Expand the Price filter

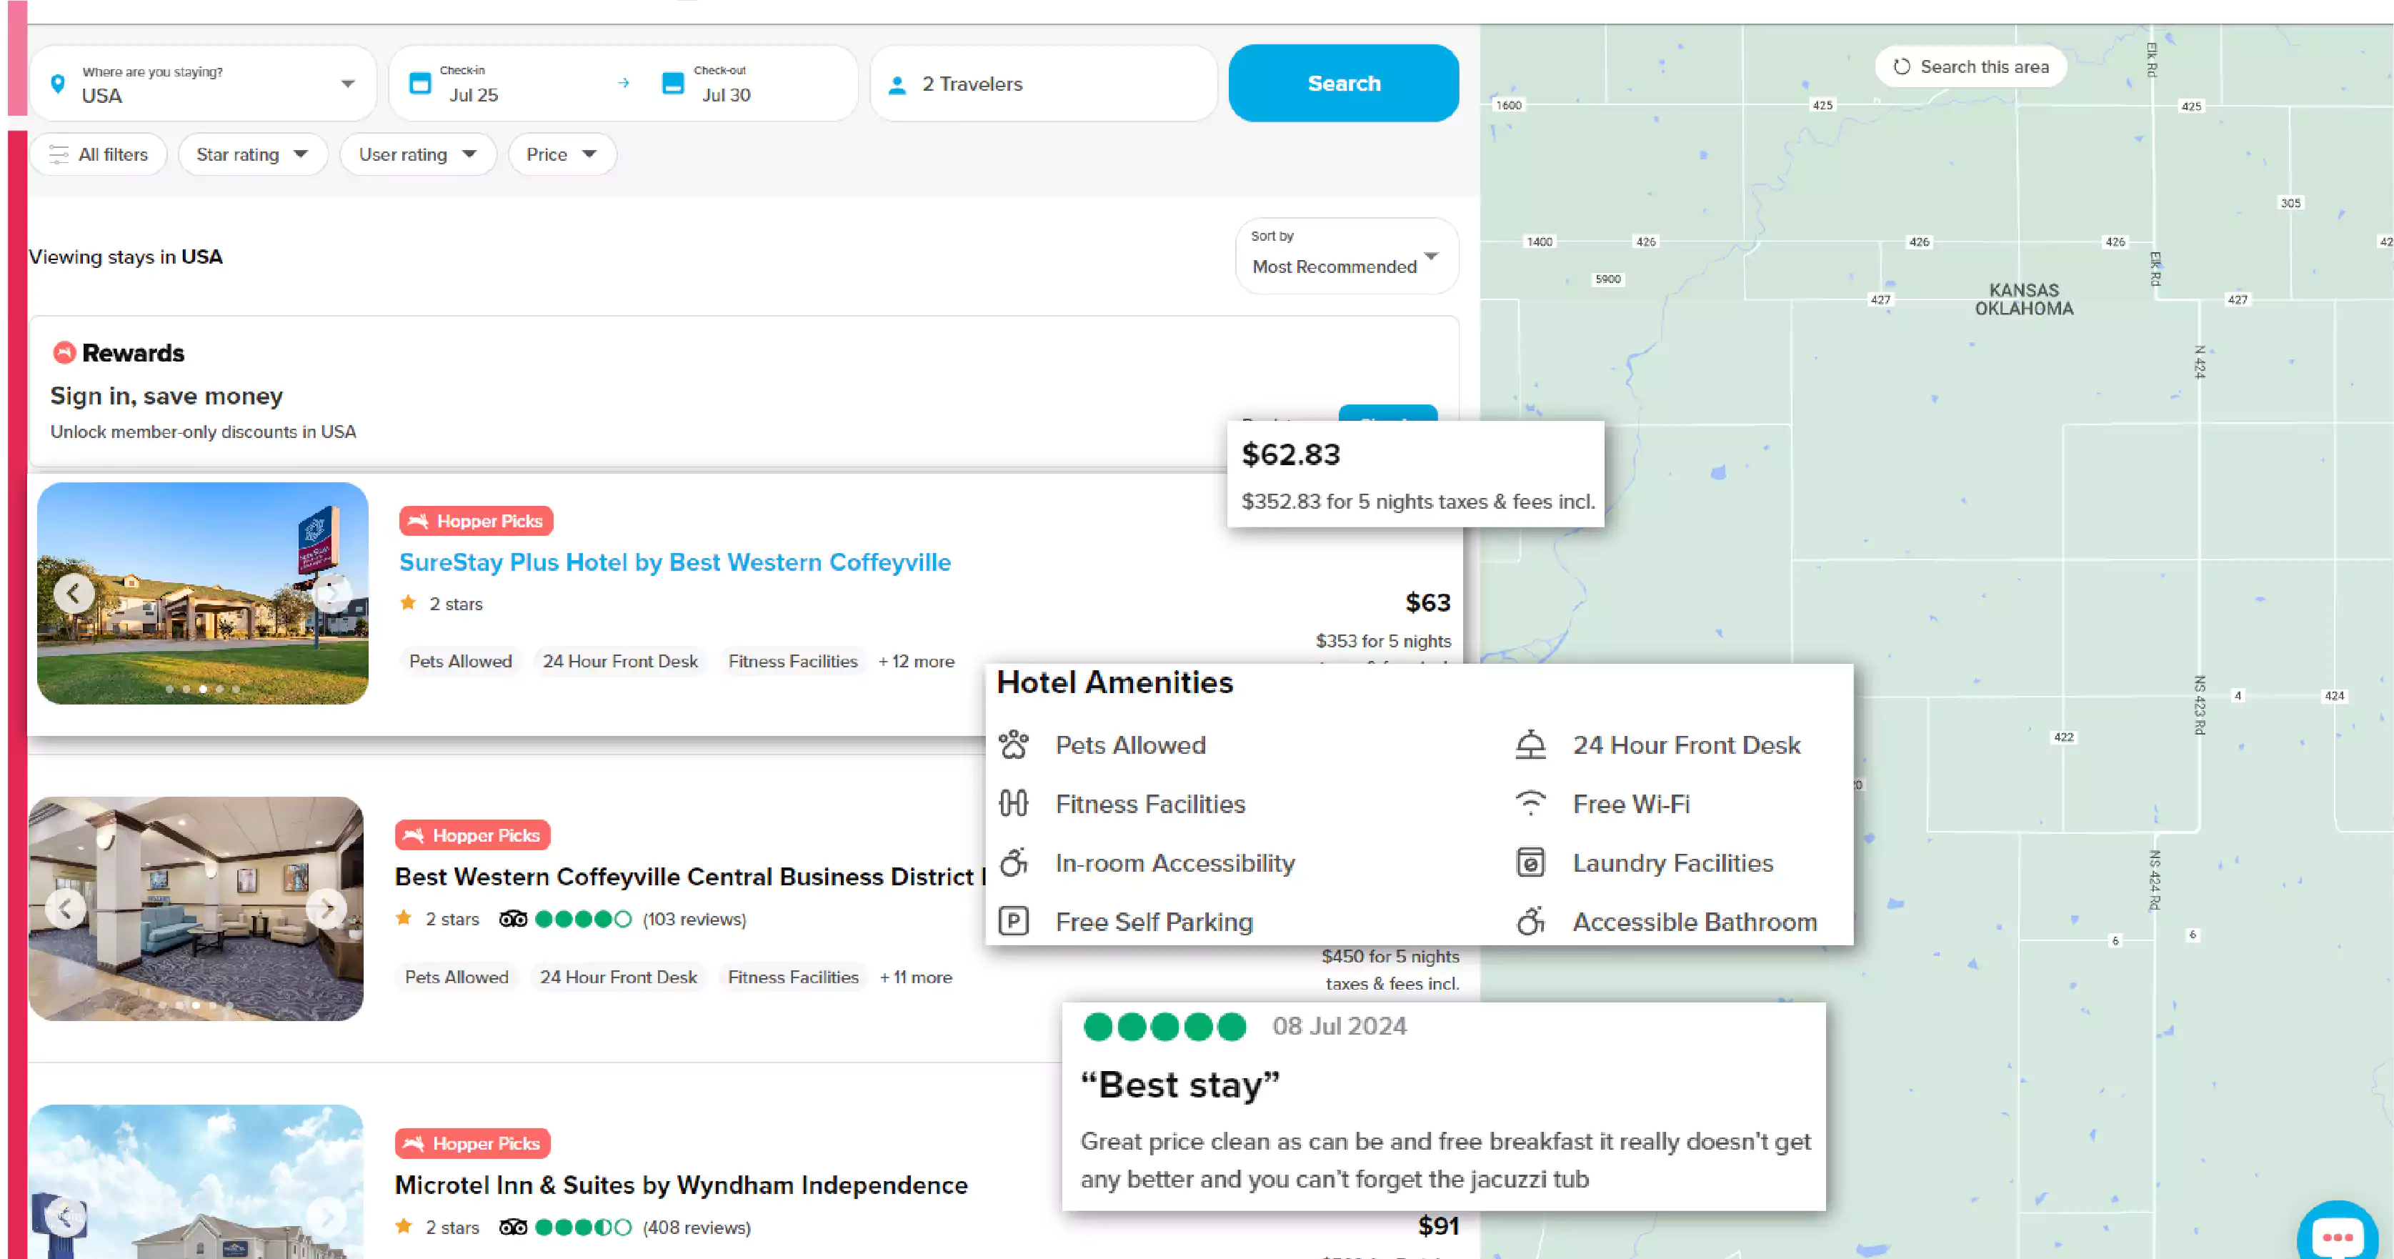tap(562, 154)
